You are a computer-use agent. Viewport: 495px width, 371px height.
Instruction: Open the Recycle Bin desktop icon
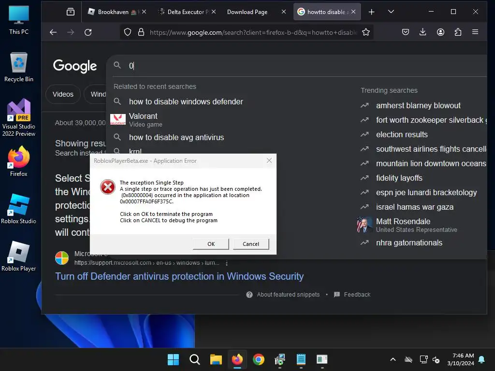pos(19,68)
